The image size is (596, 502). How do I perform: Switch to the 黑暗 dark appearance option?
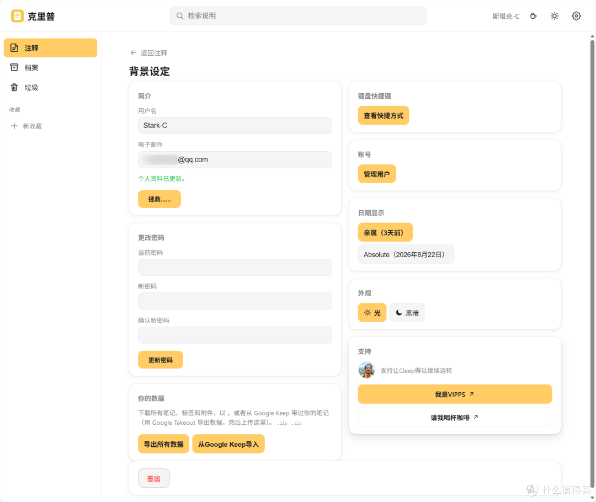tap(407, 313)
